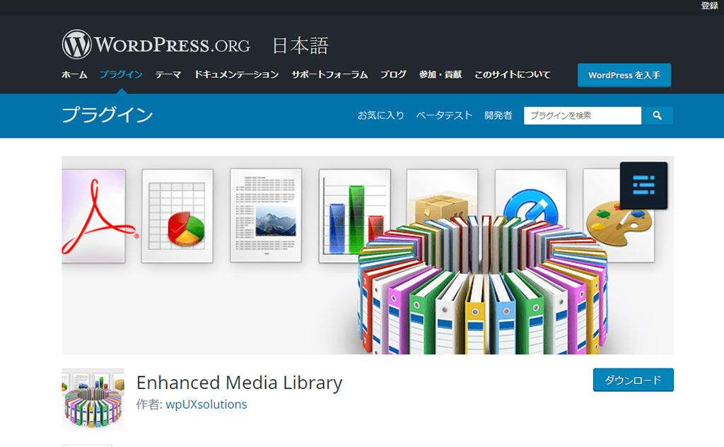Go to the テーマ menu item
Screen dimensions: 724x447
pos(168,75)
